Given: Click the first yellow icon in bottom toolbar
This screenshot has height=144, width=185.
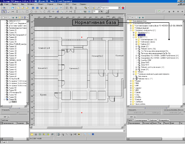Looking at the screenshot, I should click(32, 134).
